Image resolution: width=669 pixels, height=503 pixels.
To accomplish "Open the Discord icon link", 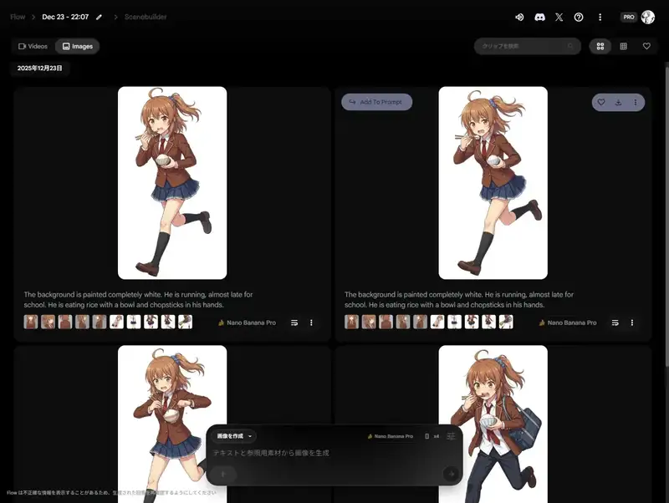I will click(x=539, y=17).
